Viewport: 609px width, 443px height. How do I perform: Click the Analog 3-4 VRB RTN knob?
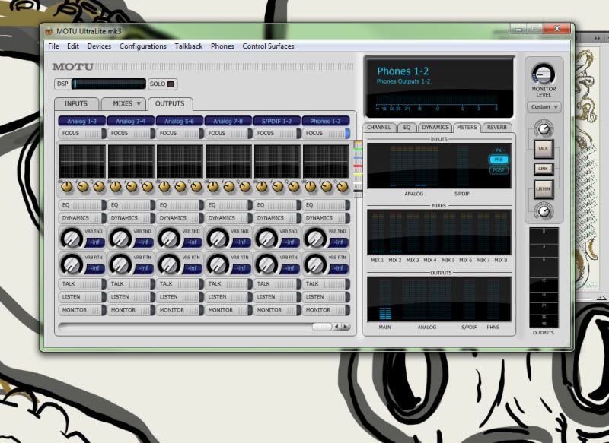click(120, 264)
